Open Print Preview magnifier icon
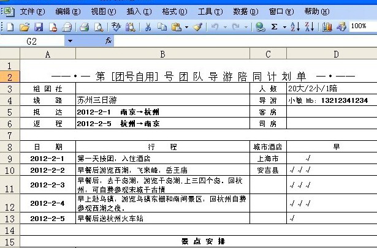The height and width of the screenshot is (248, 377). 99,27
